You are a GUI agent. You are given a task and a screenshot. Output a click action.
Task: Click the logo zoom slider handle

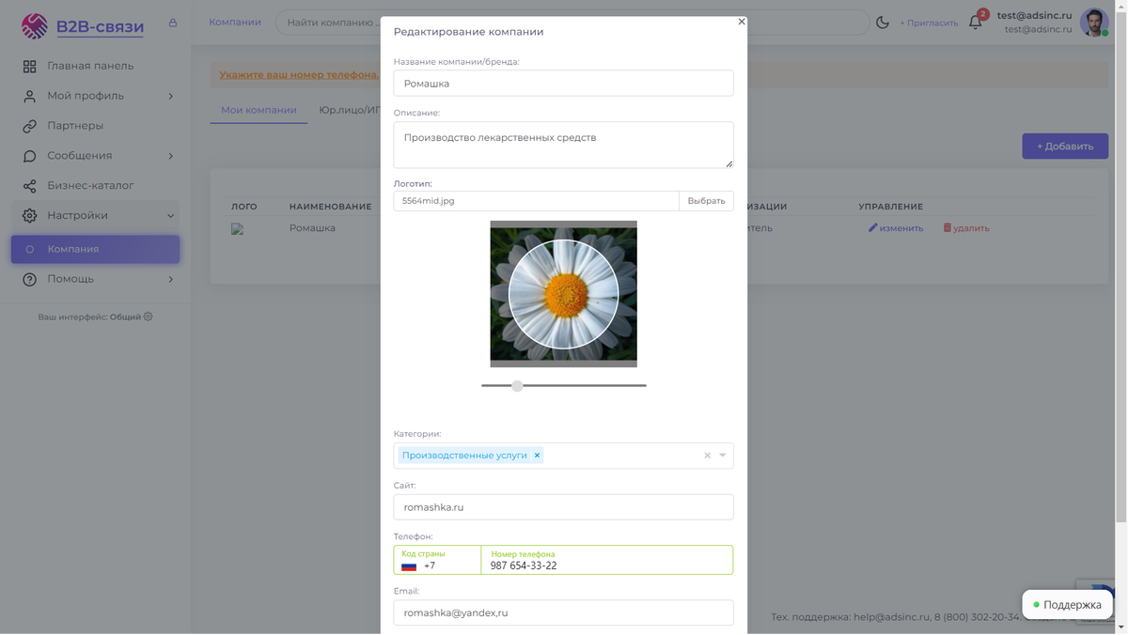(x=517, y=386)
